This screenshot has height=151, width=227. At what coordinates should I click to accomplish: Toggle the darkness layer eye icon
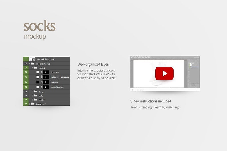pos(26,82)
